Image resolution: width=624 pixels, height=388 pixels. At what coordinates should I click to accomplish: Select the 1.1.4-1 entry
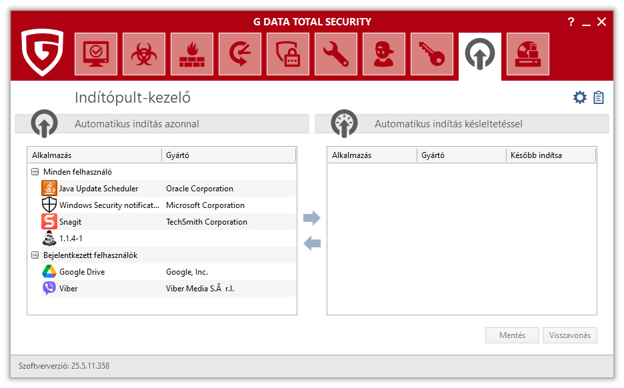(x=169, y=239)
